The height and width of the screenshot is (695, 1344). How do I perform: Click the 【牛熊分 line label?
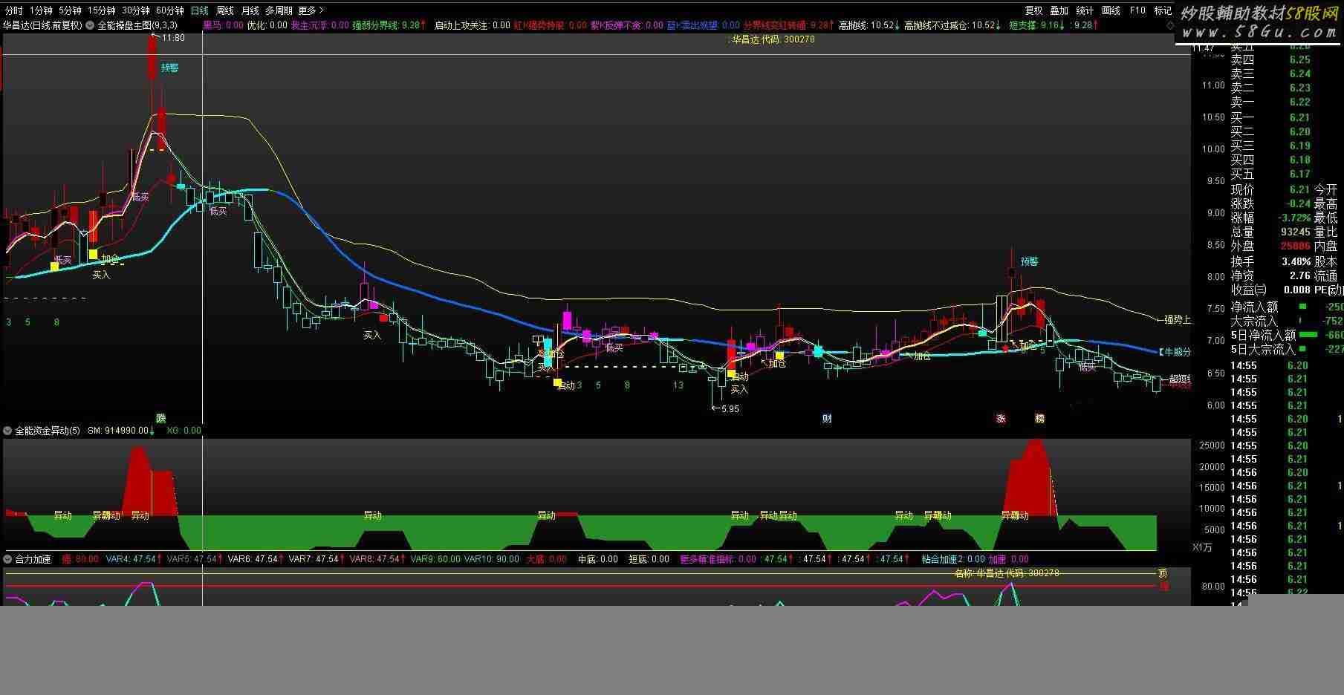(x=1174, y=353)
